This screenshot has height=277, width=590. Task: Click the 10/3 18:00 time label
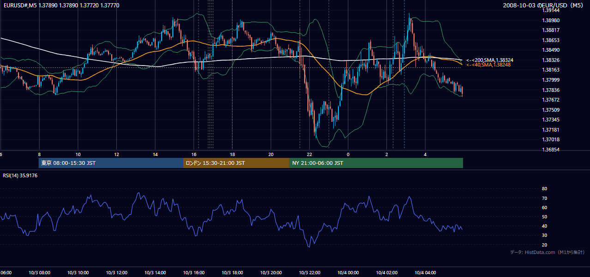[x=233, y=273]
